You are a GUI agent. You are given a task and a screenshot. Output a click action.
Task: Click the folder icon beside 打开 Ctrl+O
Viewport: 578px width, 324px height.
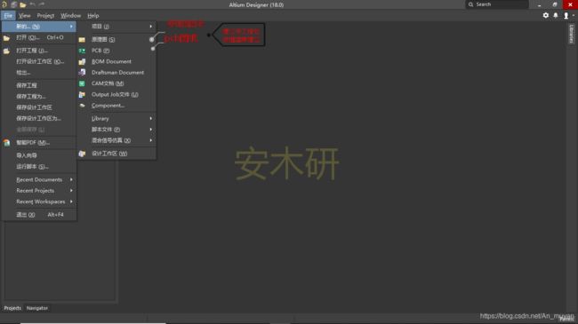pos(6,37)
